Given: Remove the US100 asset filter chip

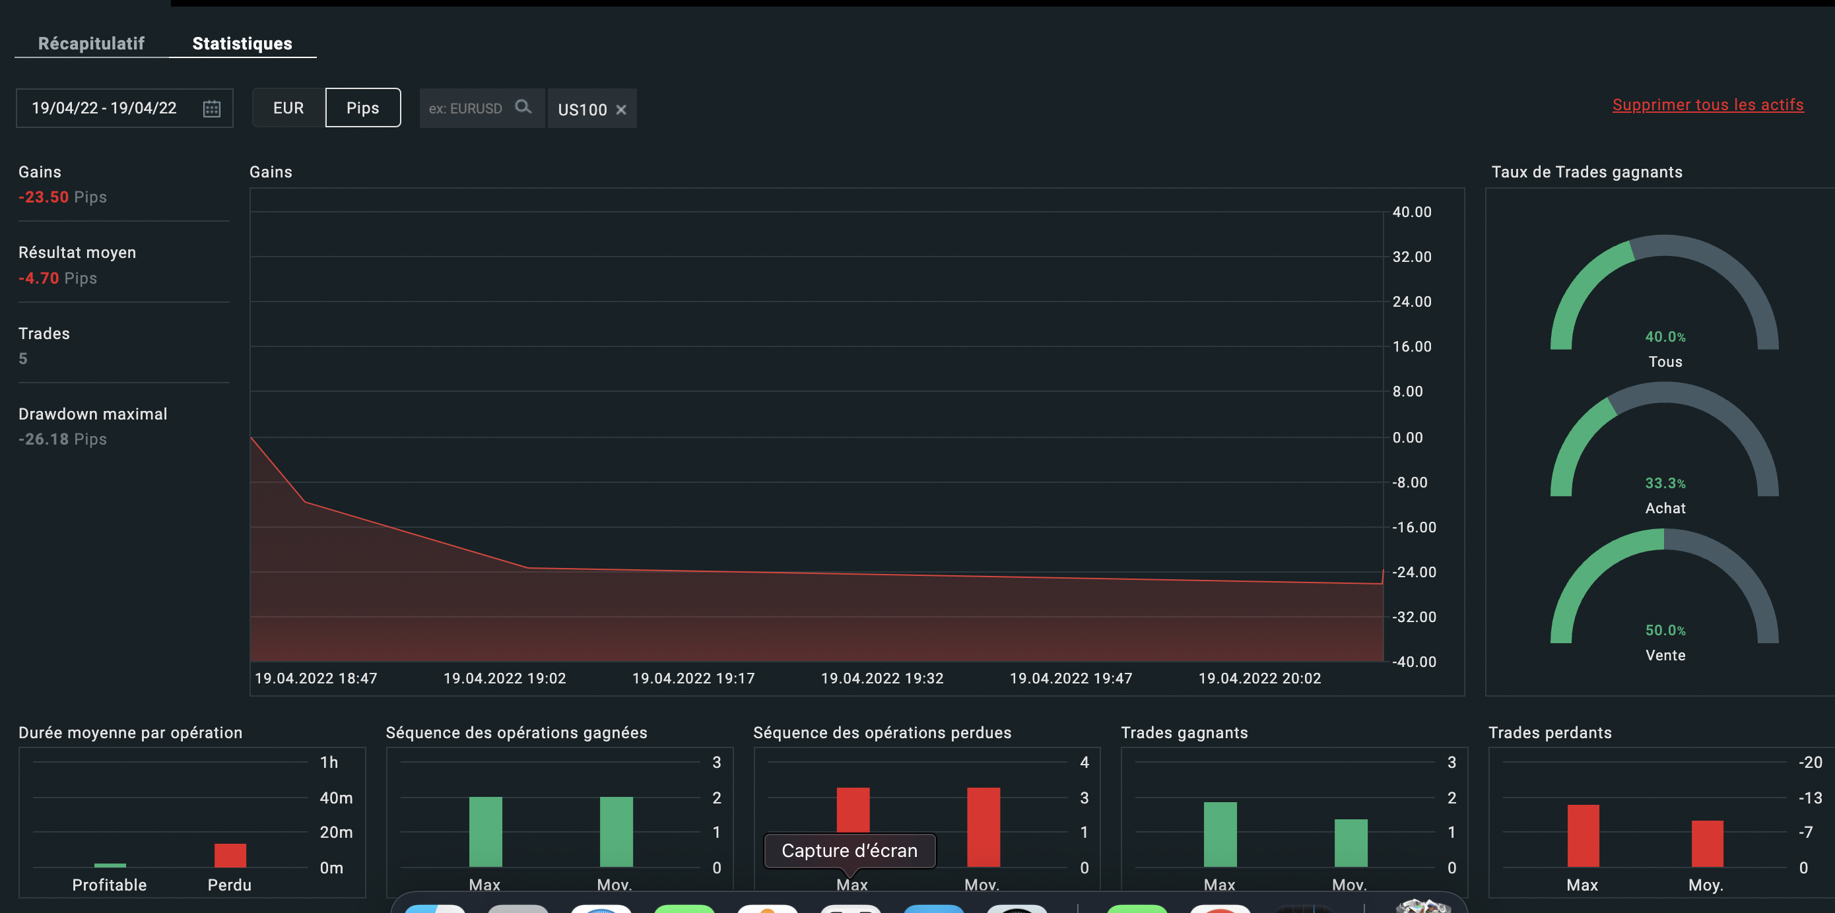Looking at the screenshot, I should click(x=621, y=110).
